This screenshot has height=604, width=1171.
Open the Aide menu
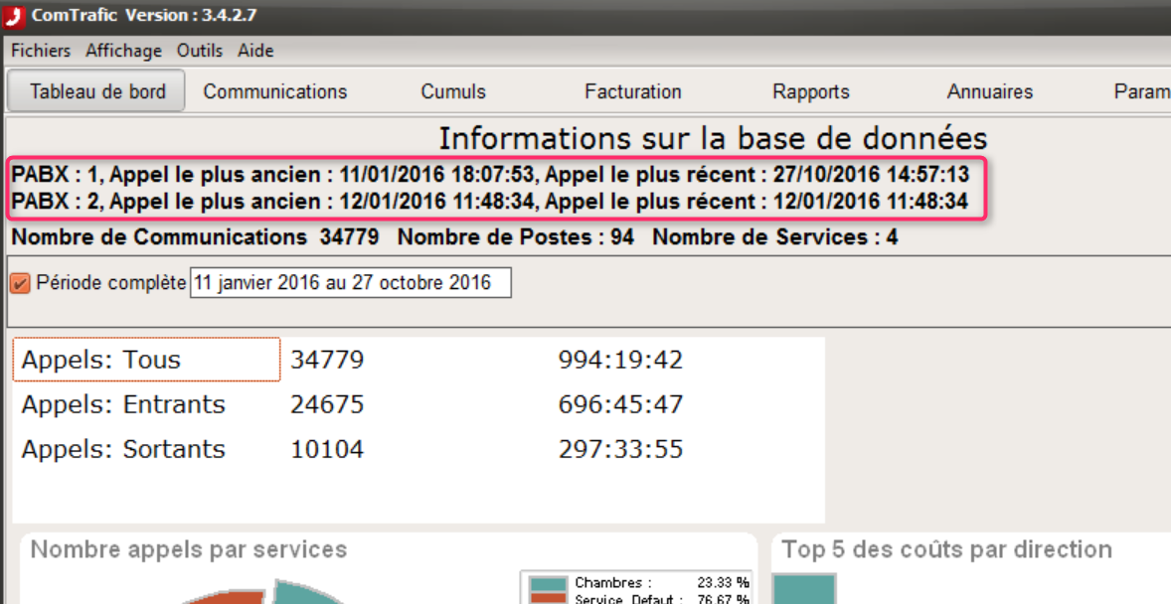click(x=255, y=51)
